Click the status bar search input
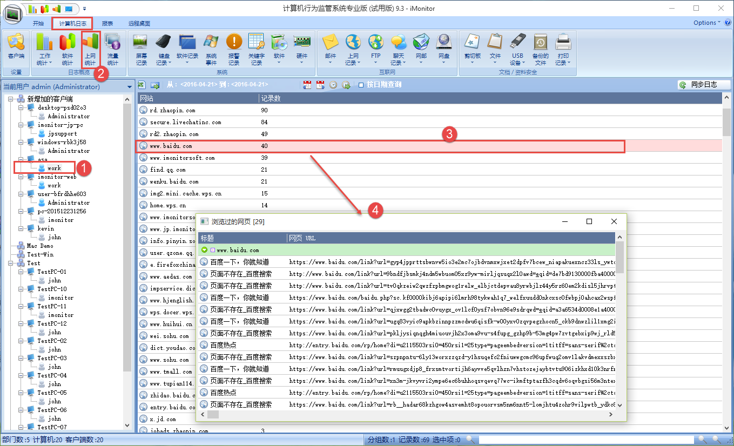The image size is (734, 446). (587, 440)
